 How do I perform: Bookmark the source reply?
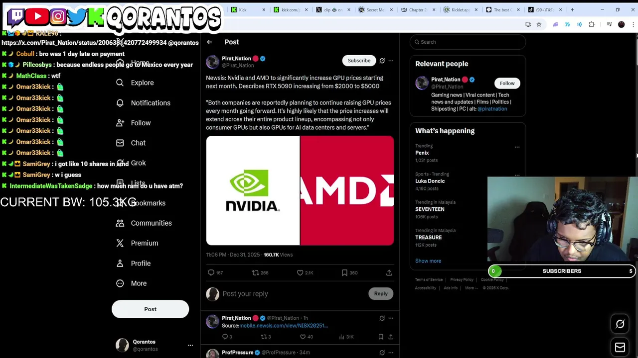point(381,337)
